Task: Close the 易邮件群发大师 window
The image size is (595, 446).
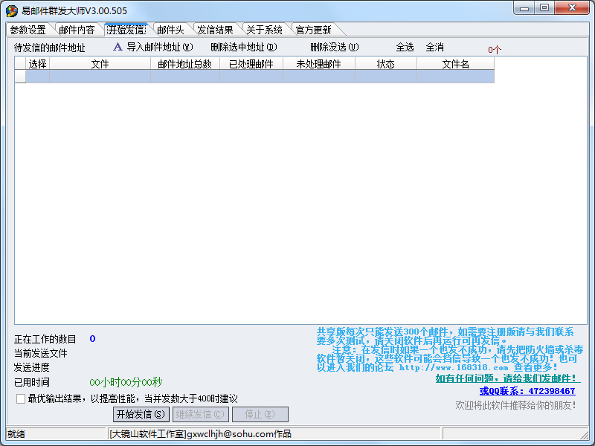Action: click(572, 8)
